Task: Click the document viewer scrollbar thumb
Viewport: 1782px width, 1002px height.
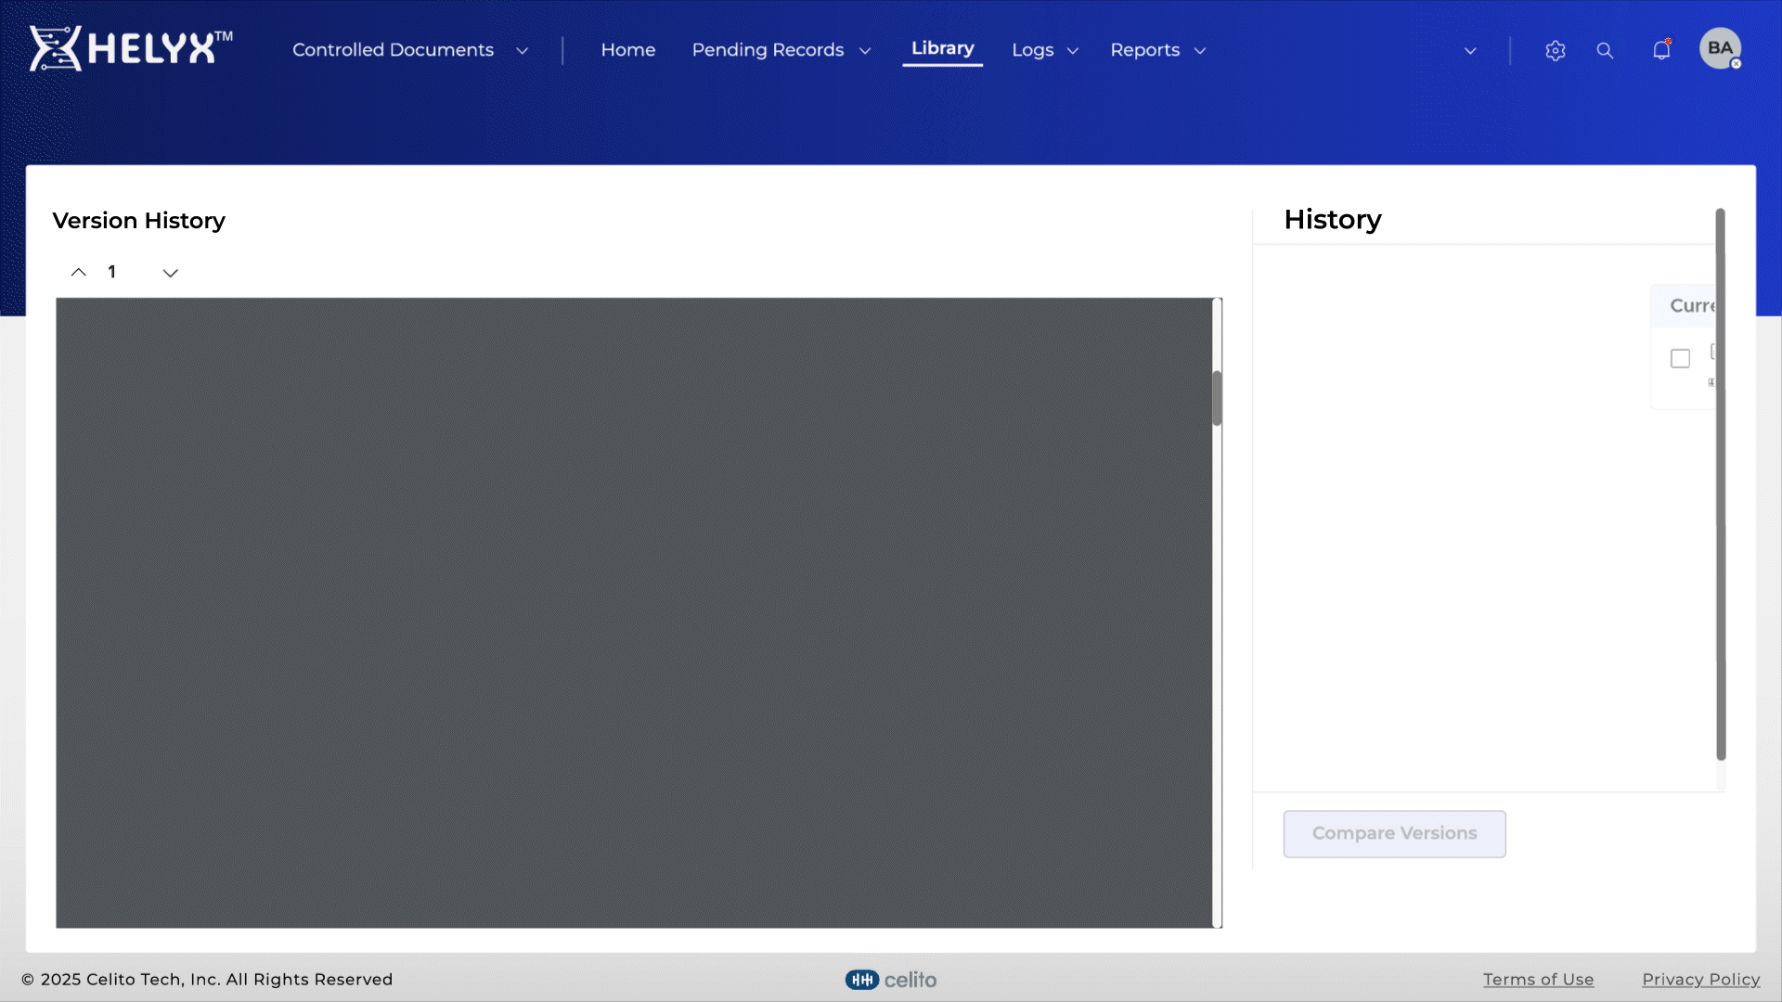Action: click(1217, 399)
